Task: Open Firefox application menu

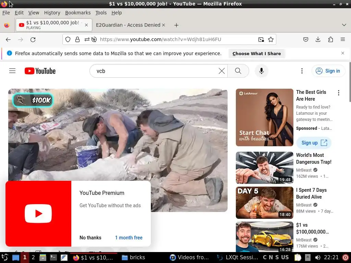Action: click(343, 40)
